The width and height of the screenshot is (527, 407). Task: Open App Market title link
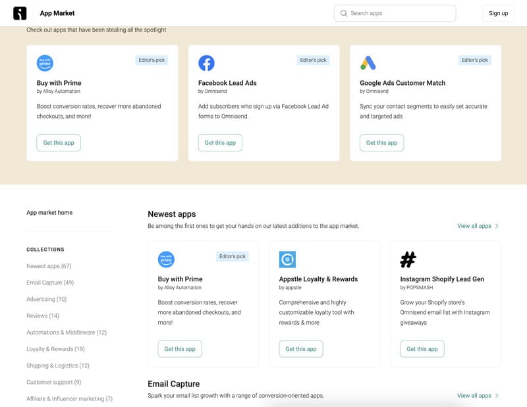pos(57,13)
